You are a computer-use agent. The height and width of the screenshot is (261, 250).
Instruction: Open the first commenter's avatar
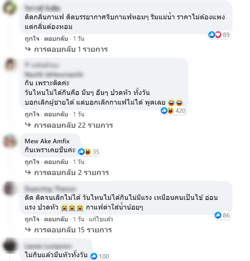10,8
